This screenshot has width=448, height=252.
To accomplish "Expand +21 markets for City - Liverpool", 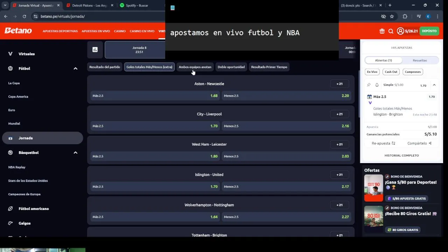I will [x=339, y=114].
